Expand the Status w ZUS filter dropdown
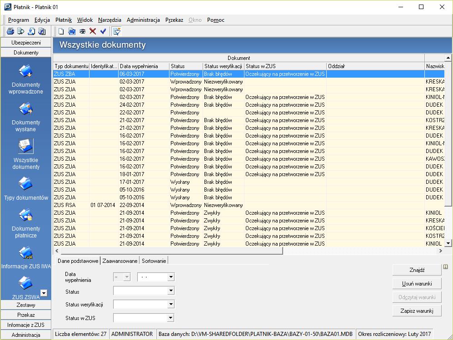 (171, 318)
